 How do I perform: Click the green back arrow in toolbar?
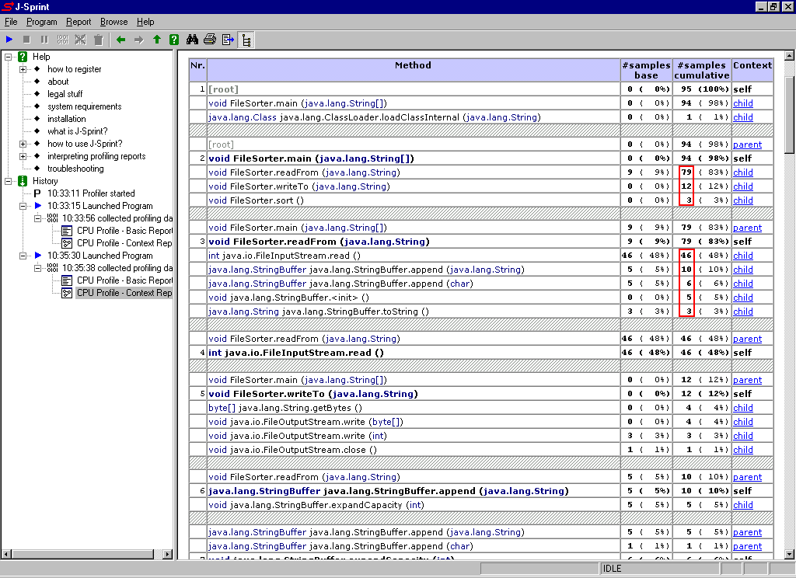coord(120,40)
